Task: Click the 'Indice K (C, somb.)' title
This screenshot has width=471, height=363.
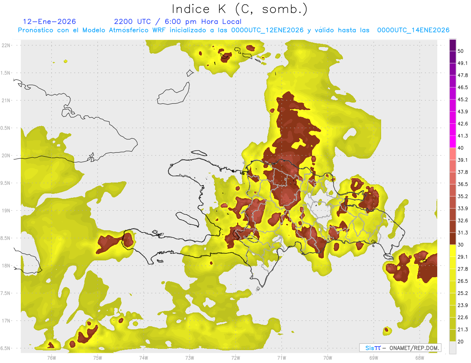Action: [x=239, y=9]
